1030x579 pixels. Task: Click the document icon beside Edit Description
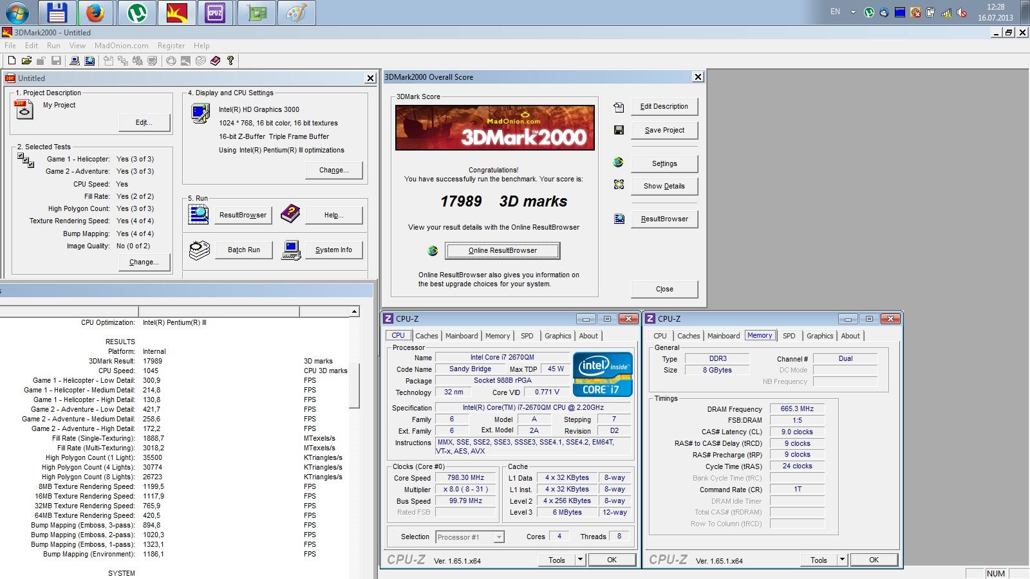tap(619, 107)
